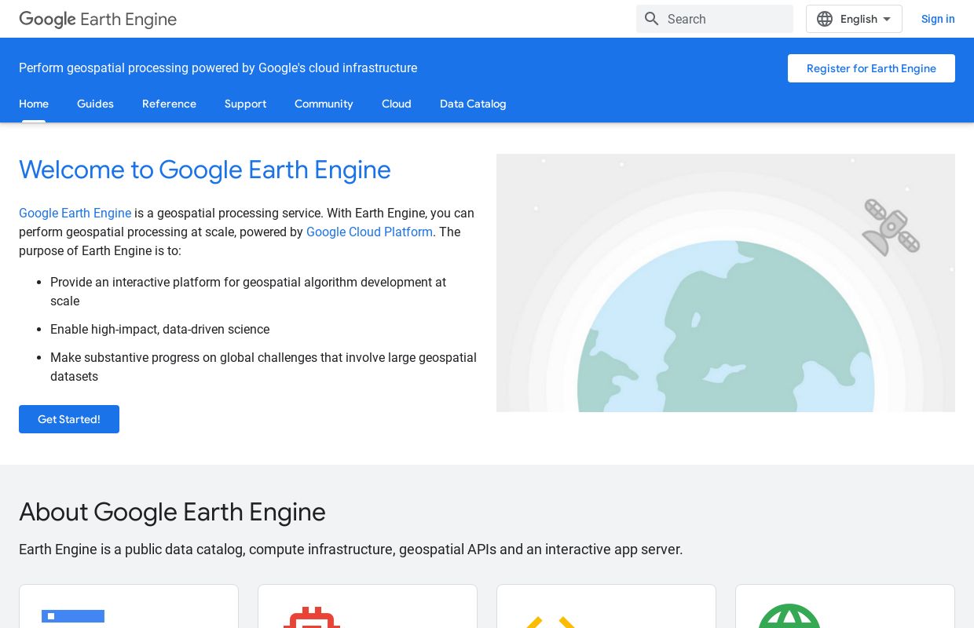Click the Google Earth Engine logo

(97, 19)
